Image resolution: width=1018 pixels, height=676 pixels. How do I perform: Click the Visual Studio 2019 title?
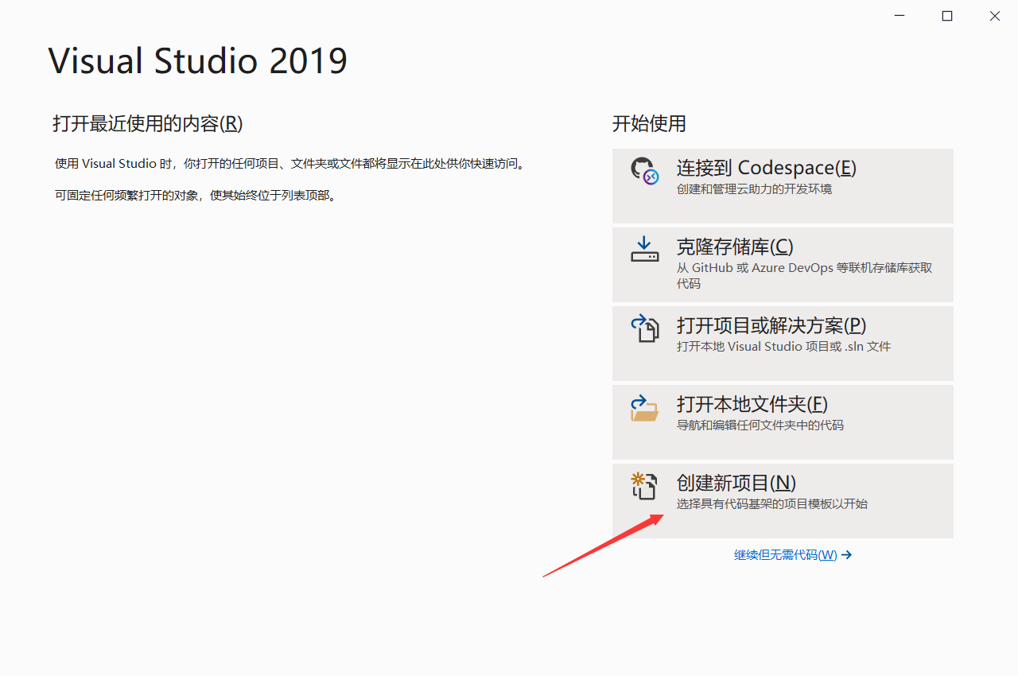(x=198, y=61)
